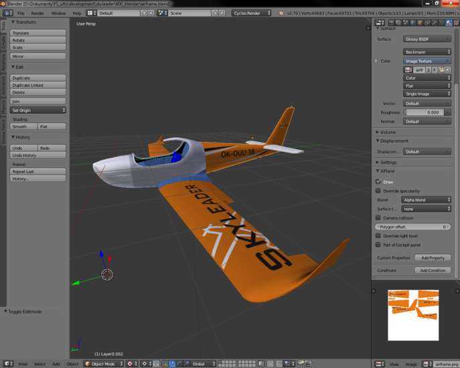
Task: Click the Polygon offset value field
Action: tap(412, 227)
